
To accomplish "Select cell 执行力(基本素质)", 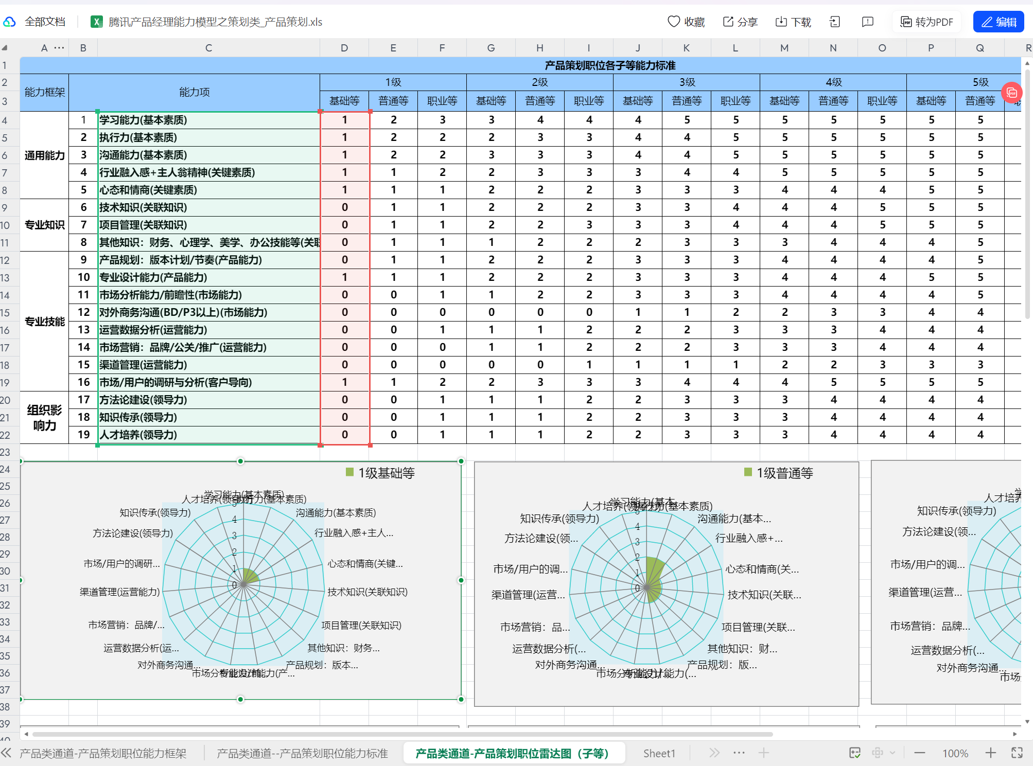I will [208, 137].
